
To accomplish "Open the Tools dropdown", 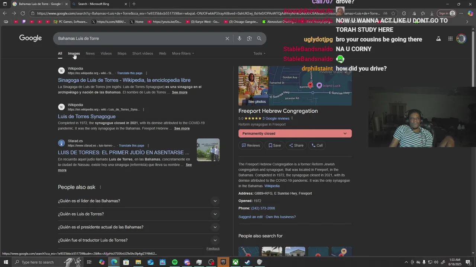I will tap(260, 53).
